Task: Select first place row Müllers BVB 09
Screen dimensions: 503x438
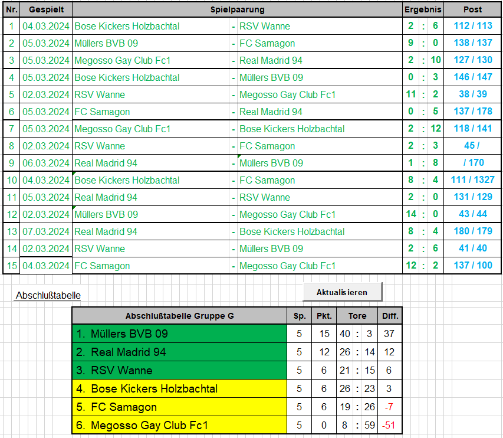Action: click(180, 334)
